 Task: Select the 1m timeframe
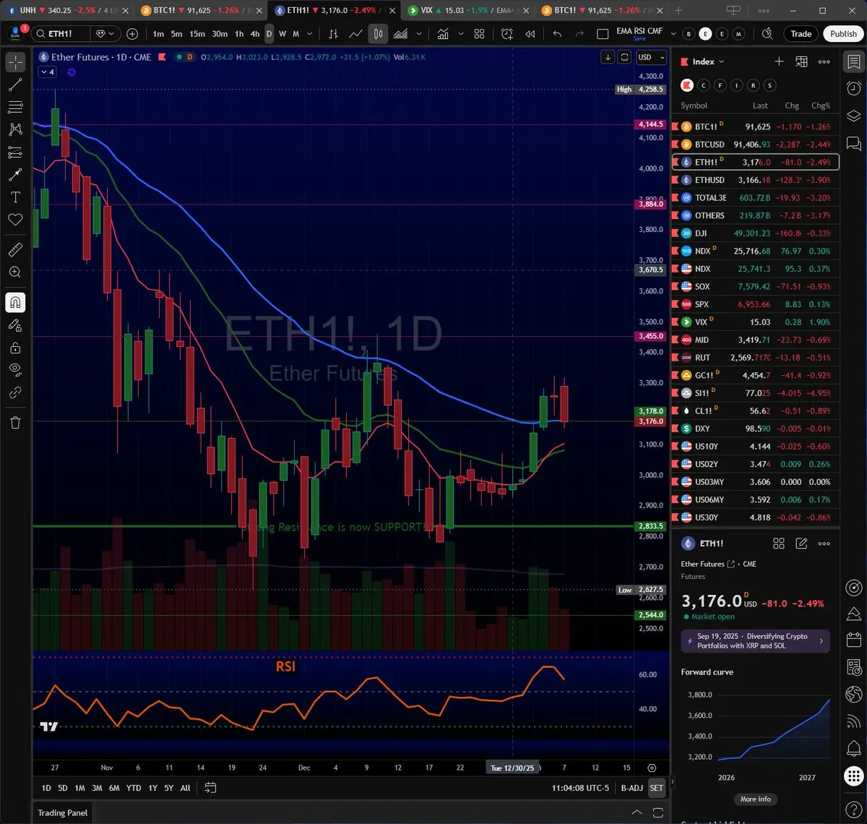point(158,34)
